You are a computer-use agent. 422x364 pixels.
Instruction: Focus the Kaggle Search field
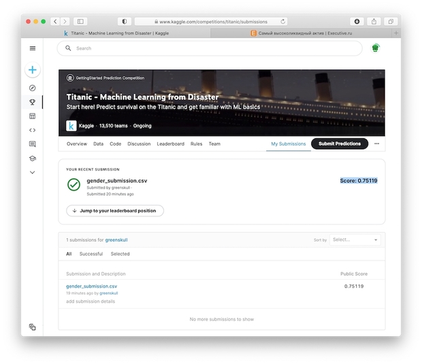pos(210,48)
